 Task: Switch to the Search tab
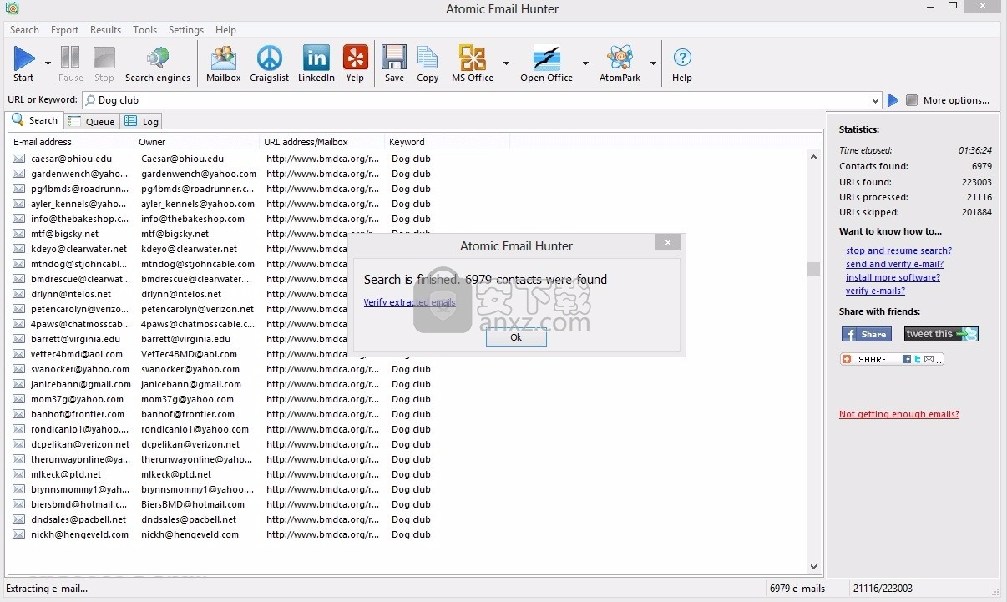(x=34, y=120)
